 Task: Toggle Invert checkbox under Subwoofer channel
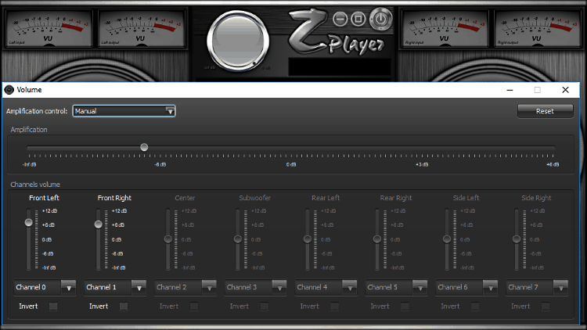(x=265, y=307)
